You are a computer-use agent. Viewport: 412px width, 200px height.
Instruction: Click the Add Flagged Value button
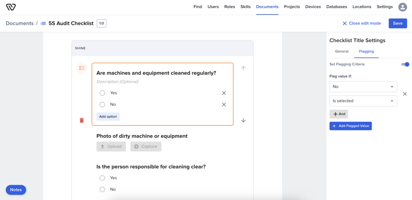pos(351,126)
